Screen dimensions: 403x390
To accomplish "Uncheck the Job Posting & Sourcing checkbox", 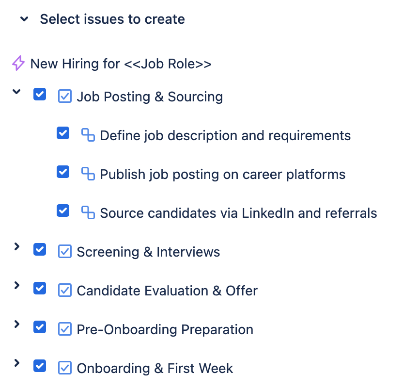I will tap(40, 94).
